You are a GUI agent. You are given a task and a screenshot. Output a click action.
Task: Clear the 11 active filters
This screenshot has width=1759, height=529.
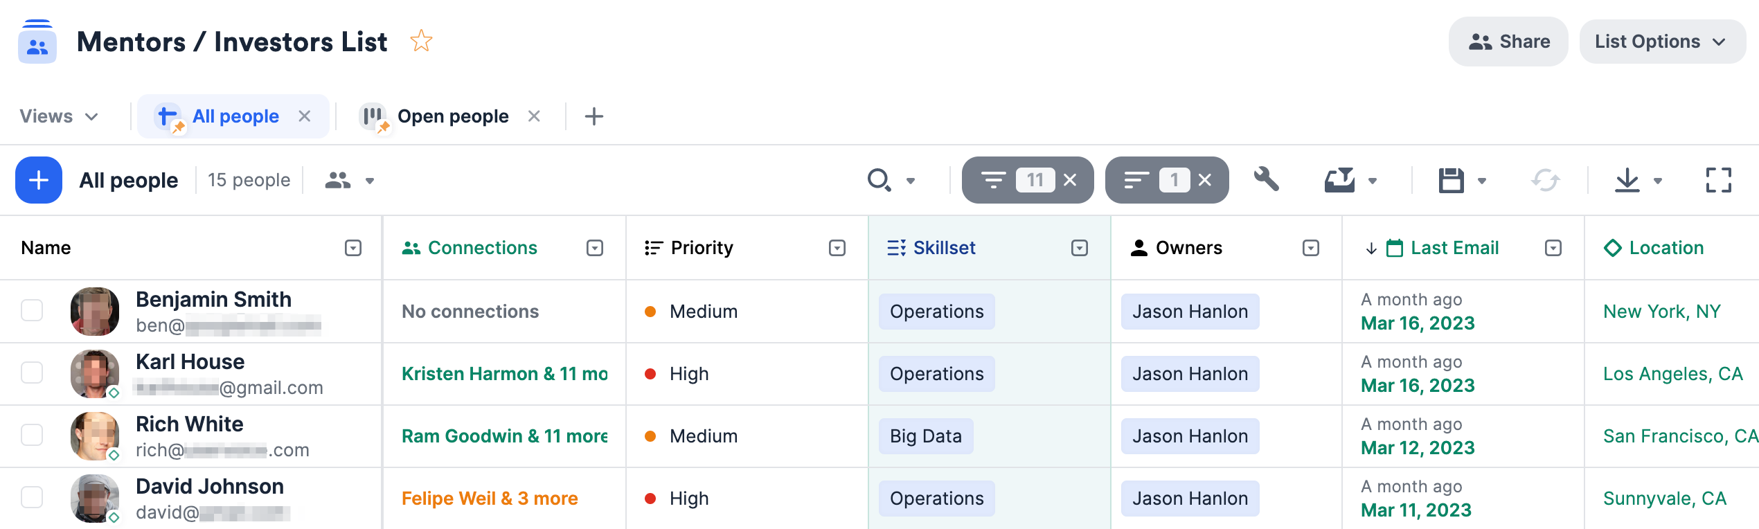point(1070,180)
